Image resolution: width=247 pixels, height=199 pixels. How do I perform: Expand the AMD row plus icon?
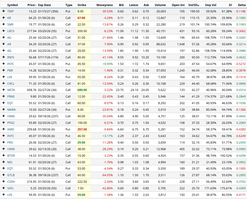(3, 129)
